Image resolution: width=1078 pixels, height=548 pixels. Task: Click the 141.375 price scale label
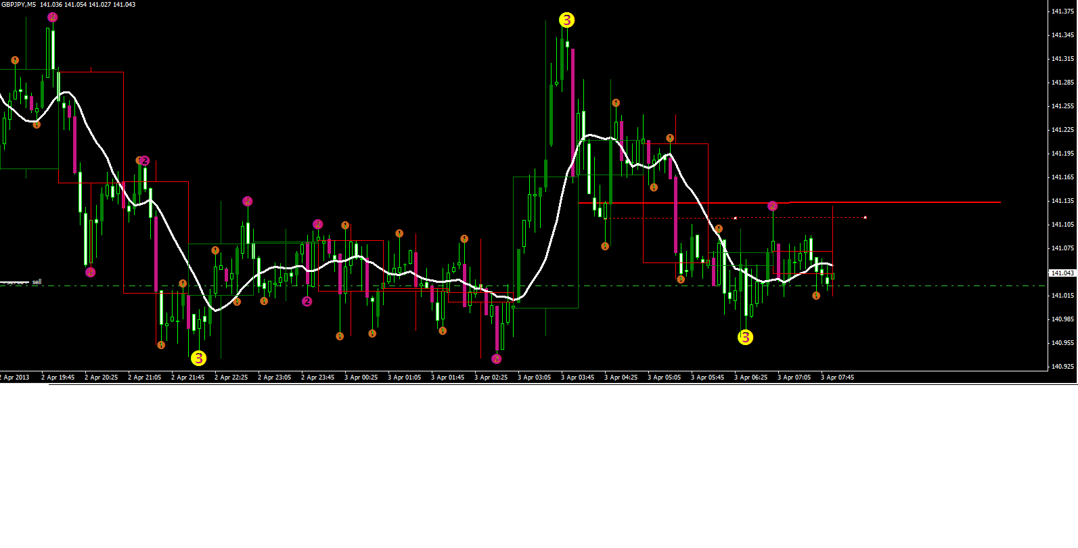[x=1062, y=12]
